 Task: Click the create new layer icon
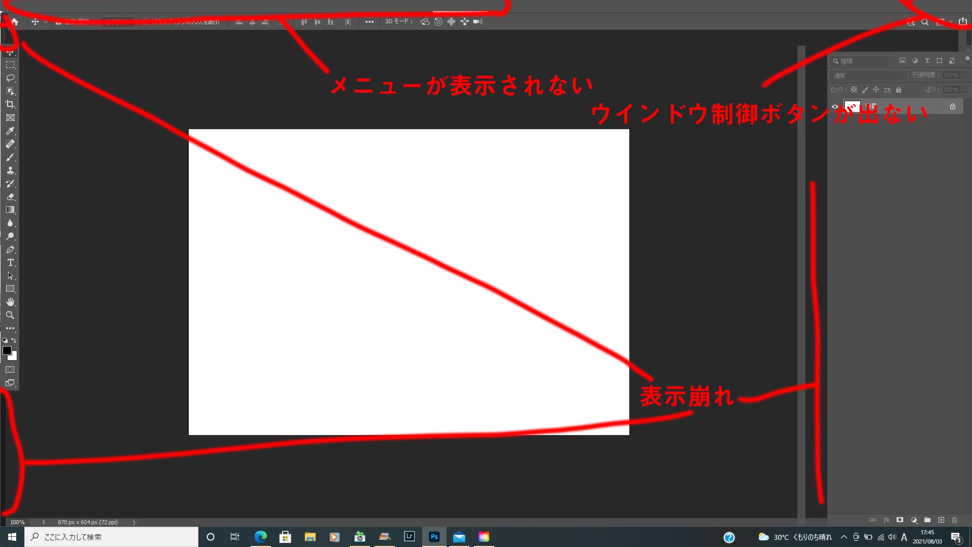pos(941,520)
